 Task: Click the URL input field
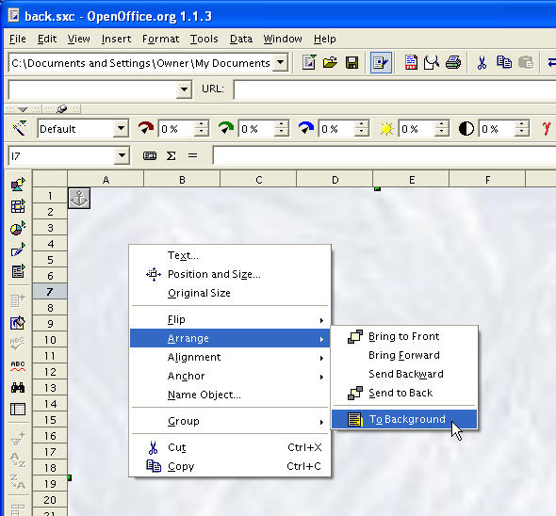[x=394, y=89]
